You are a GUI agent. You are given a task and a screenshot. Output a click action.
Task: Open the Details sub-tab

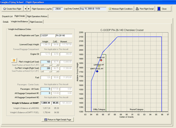[6, 22]
